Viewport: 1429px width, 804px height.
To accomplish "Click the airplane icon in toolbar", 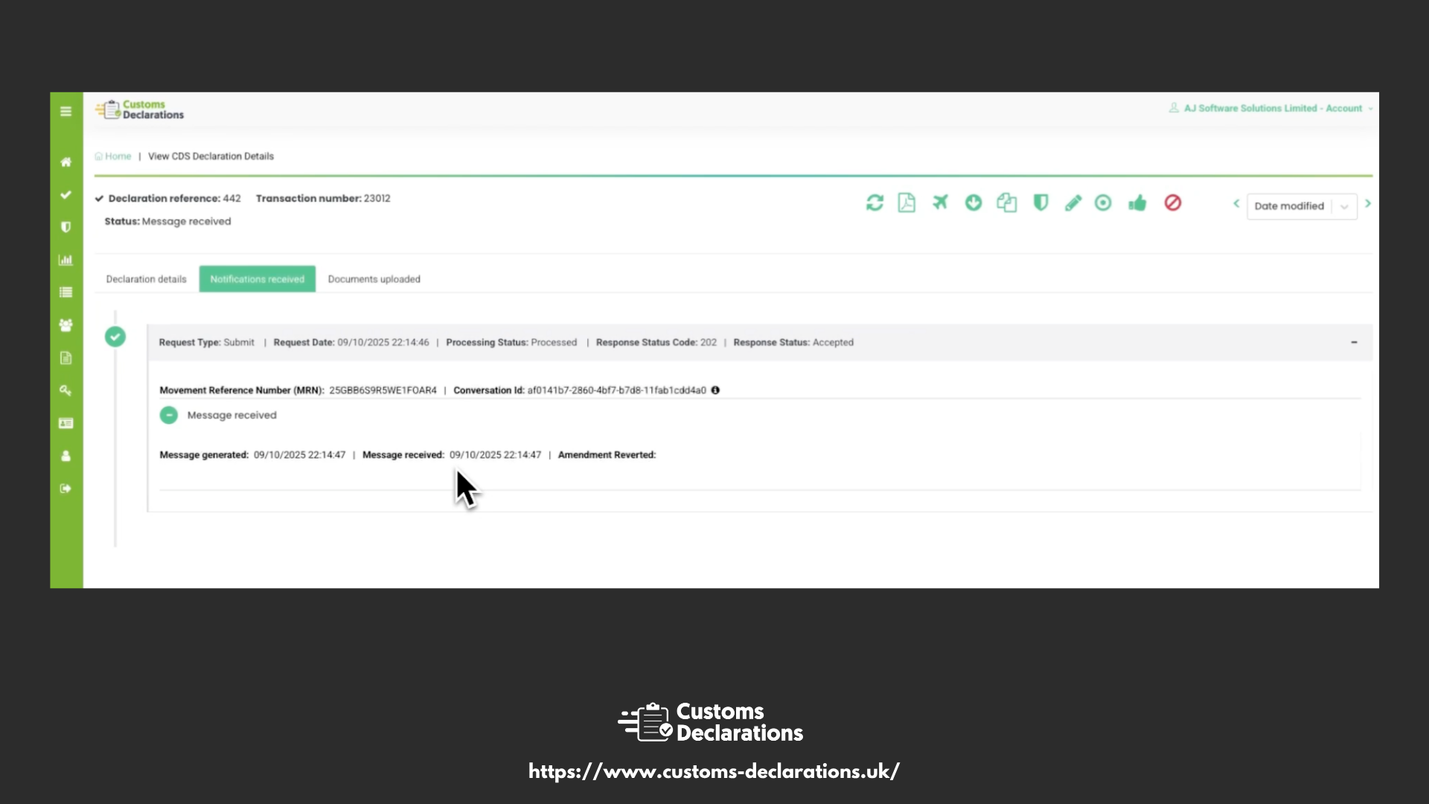I will click(x=940, y=202).
